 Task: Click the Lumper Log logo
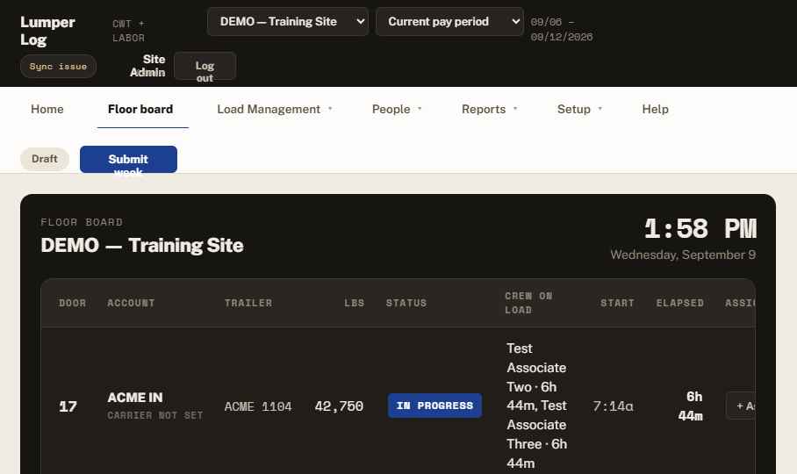click(x=47, y=31)
